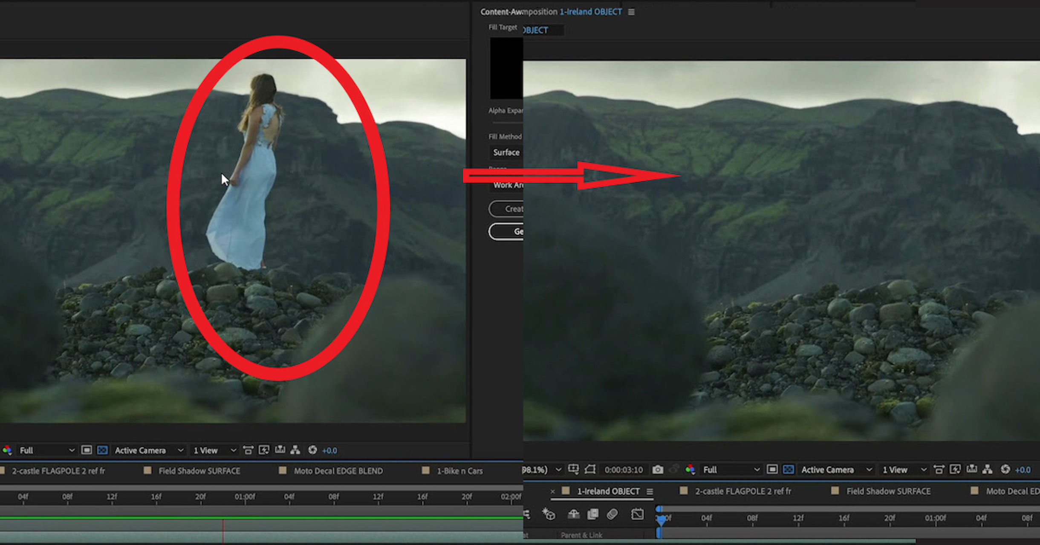
Task: Open the Full resolution dropdown in right viewer
Action: [x=731, y=470]
